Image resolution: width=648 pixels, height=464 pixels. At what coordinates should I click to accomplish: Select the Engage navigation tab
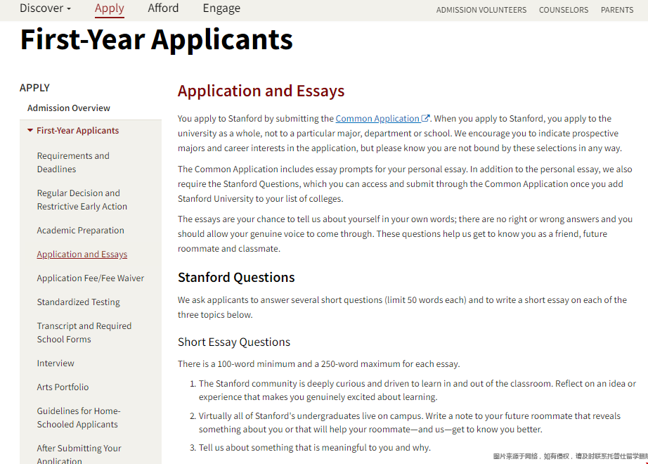coord(221,8)
